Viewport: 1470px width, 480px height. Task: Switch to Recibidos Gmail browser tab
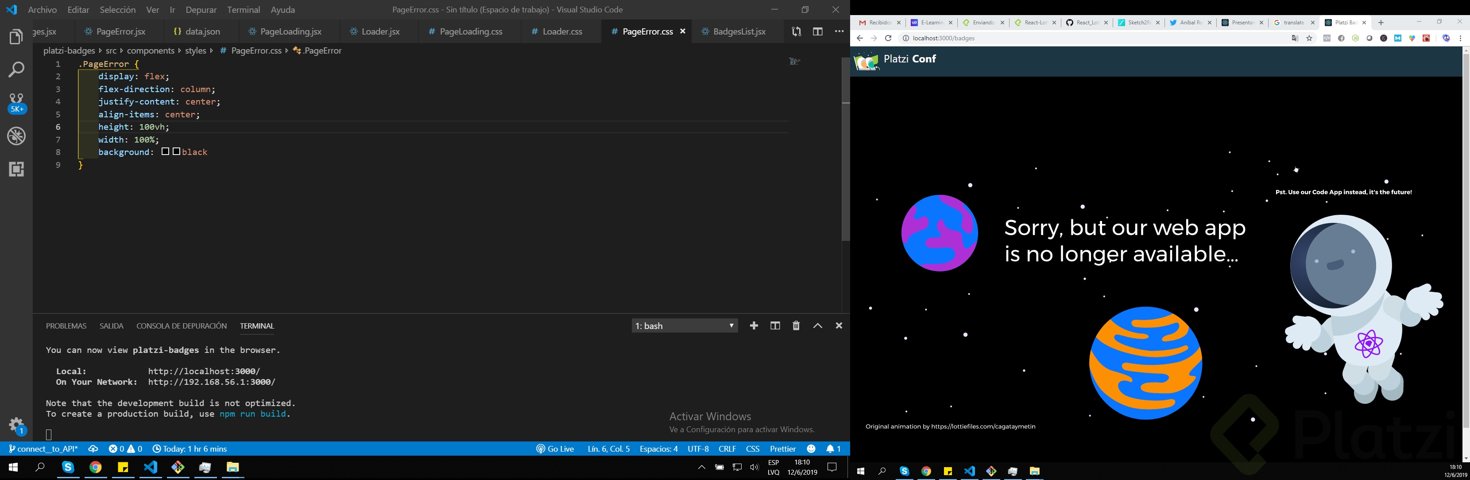point(879,23)
